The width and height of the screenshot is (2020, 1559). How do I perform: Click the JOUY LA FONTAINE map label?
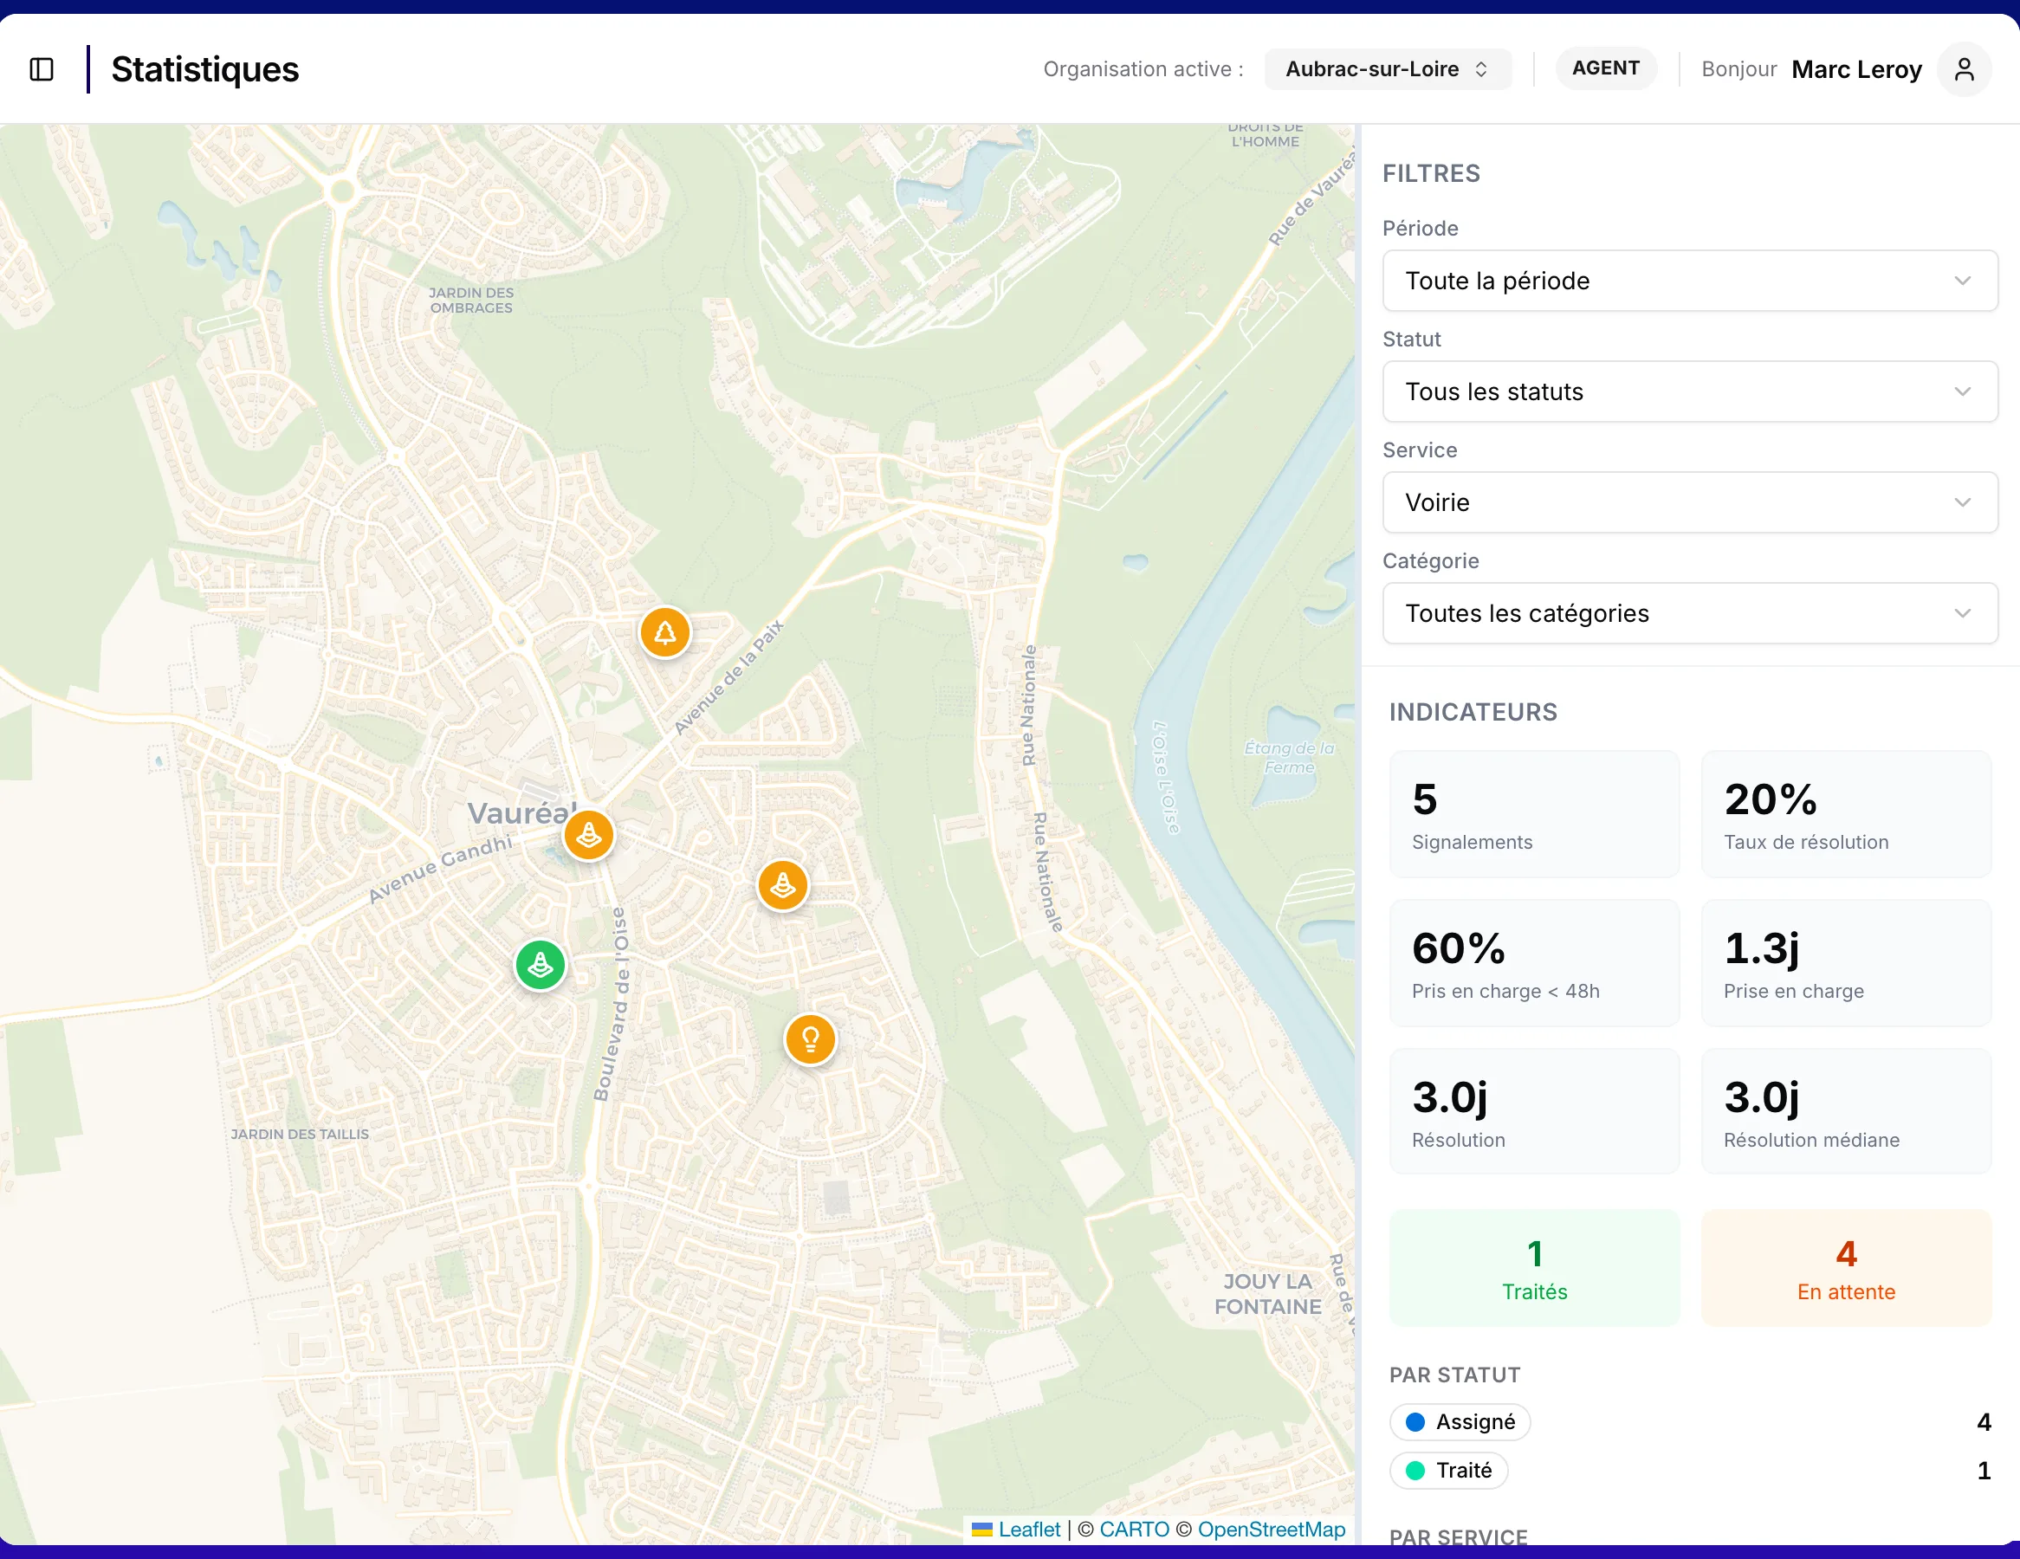point(1267,1294)
